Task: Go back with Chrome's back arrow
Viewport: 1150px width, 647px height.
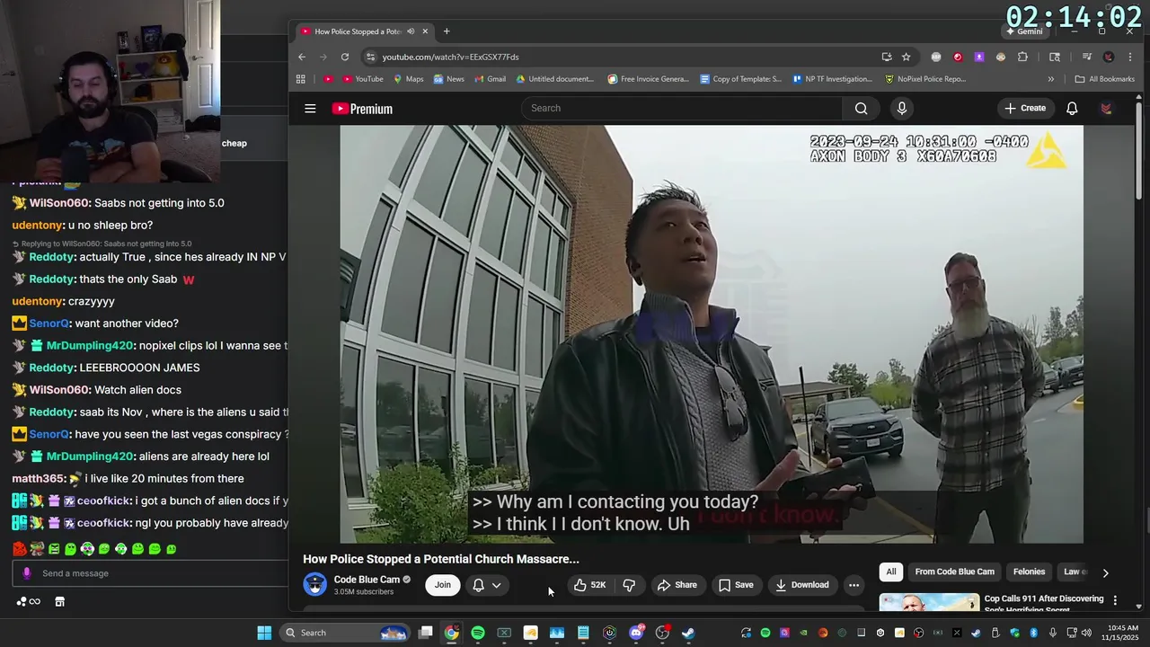Action: (302, 57)
